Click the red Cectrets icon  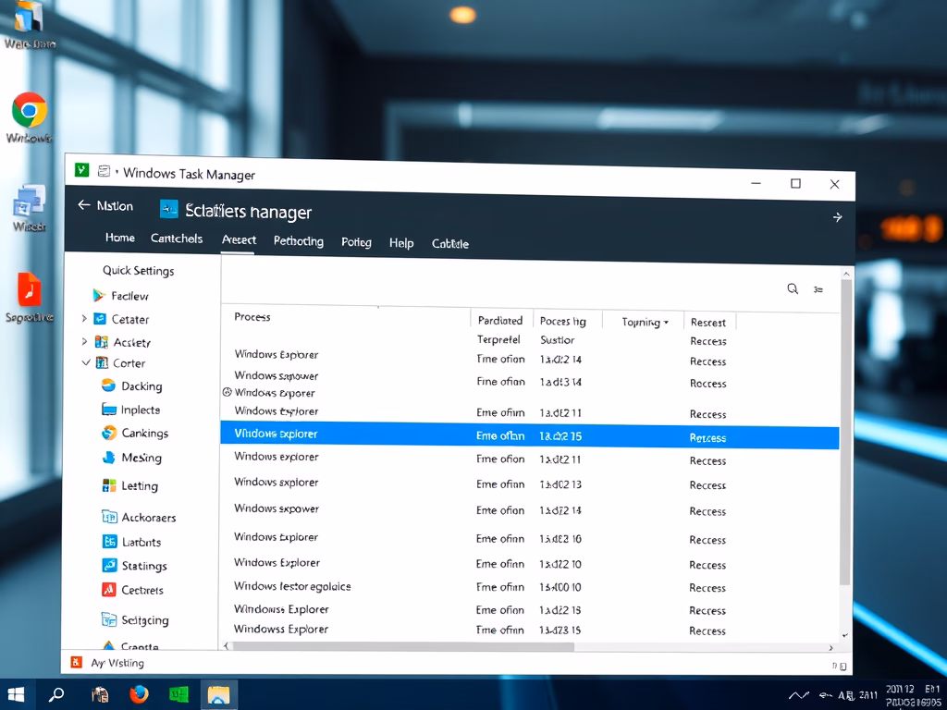109,590
